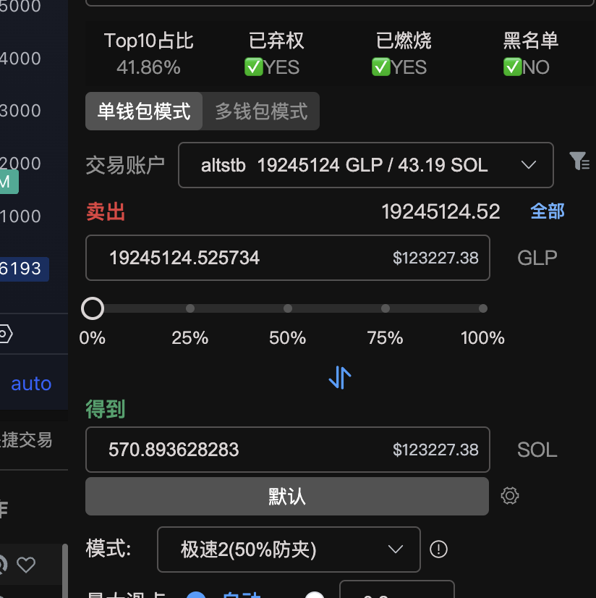Open the account filter funnel icon

point(579,161)
